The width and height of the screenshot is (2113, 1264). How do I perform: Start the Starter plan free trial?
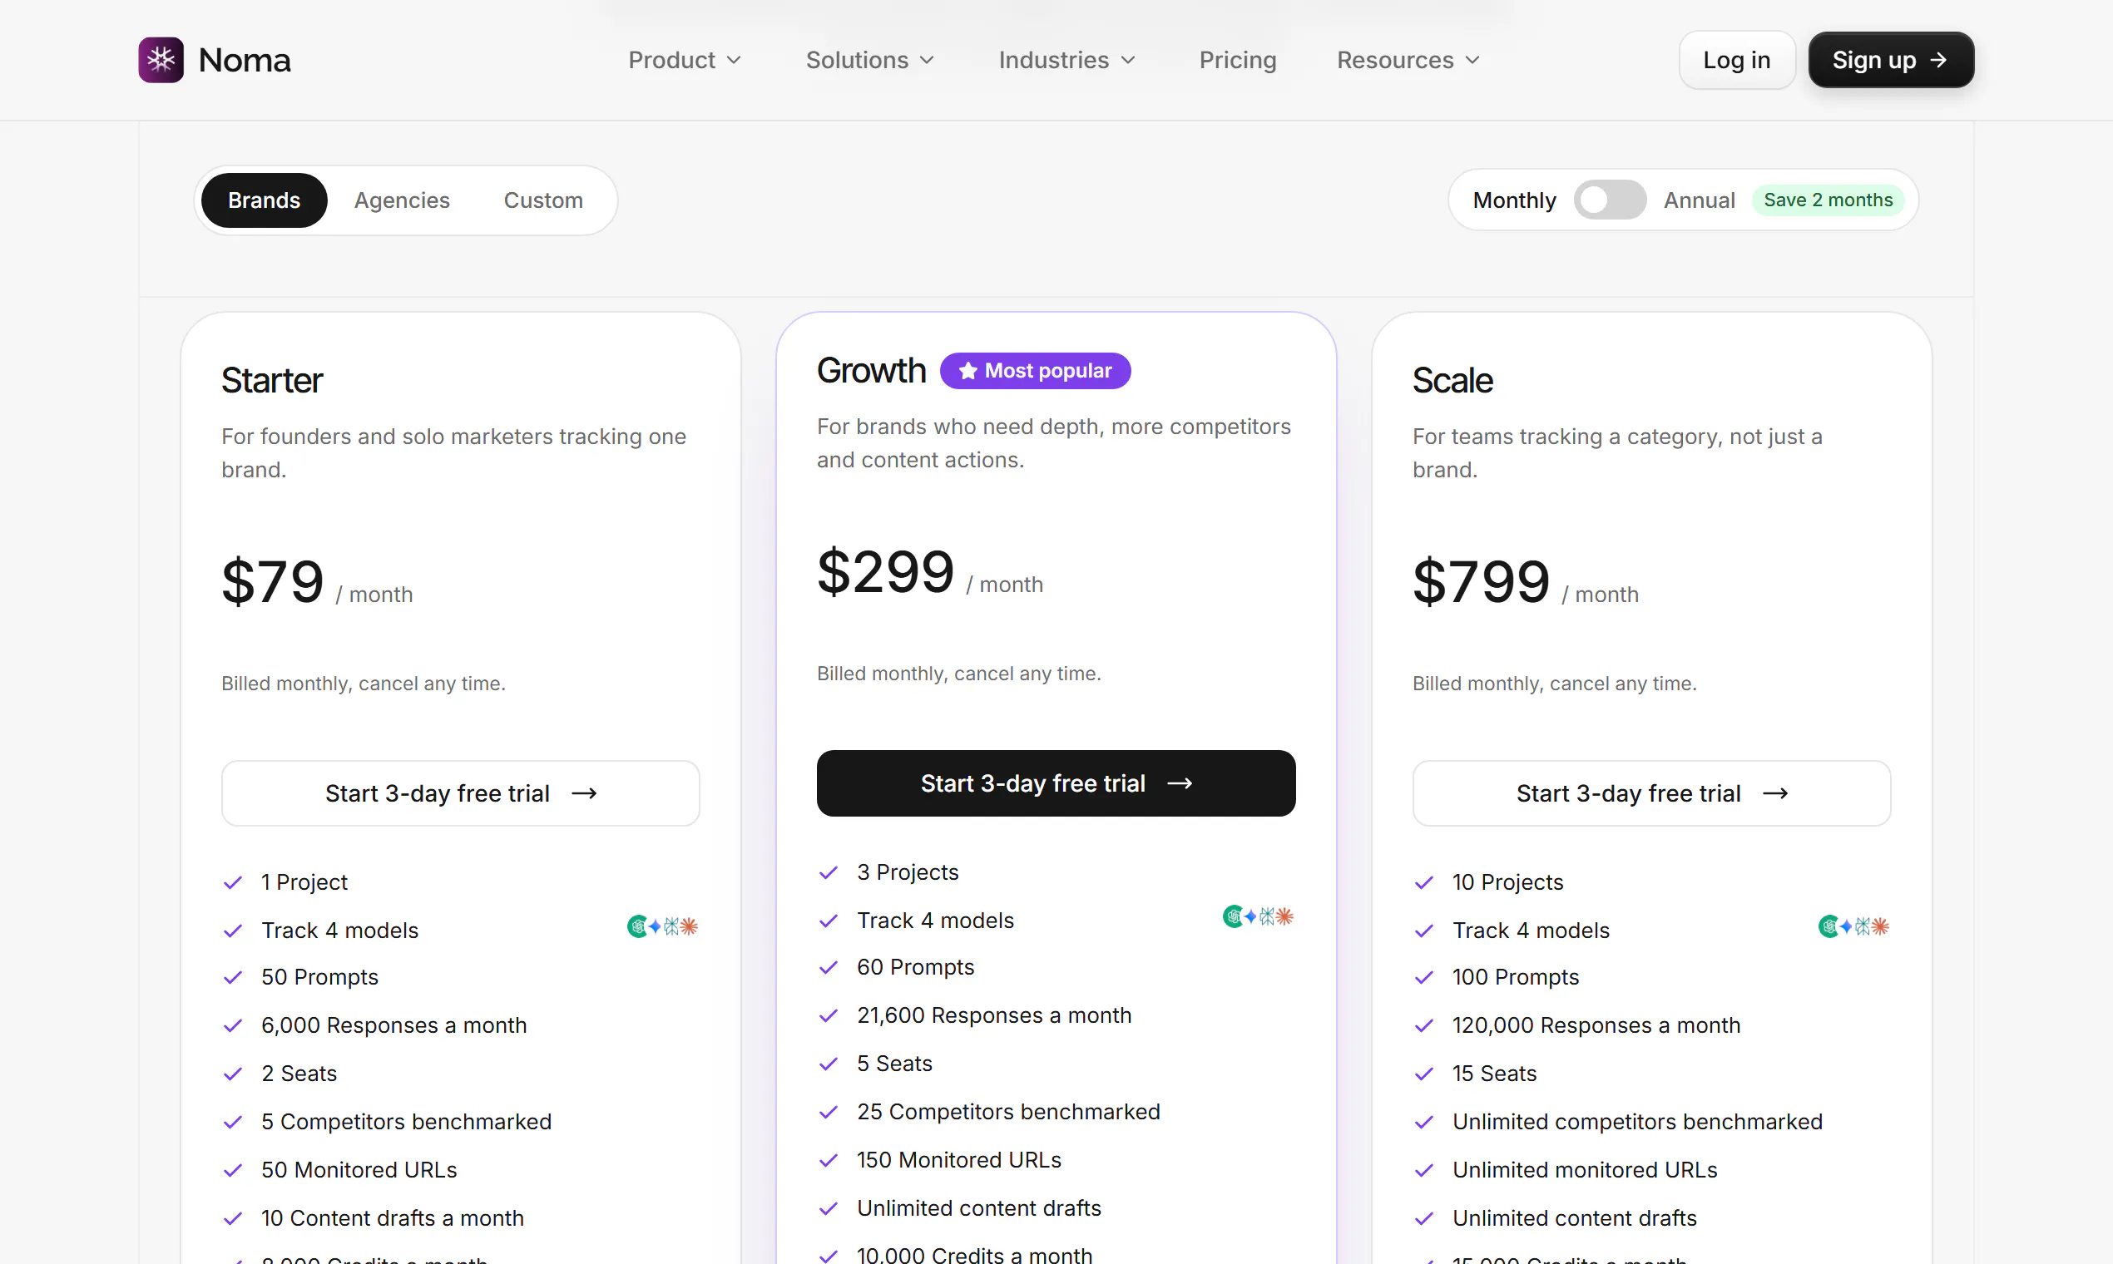pos(460,793)
